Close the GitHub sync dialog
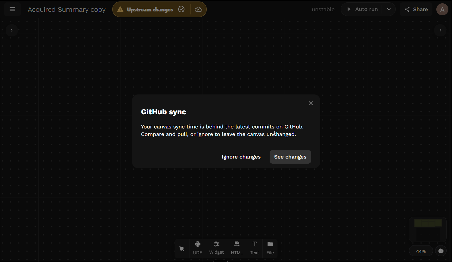This screenshot has height=262, width=452. coord(311,103)
